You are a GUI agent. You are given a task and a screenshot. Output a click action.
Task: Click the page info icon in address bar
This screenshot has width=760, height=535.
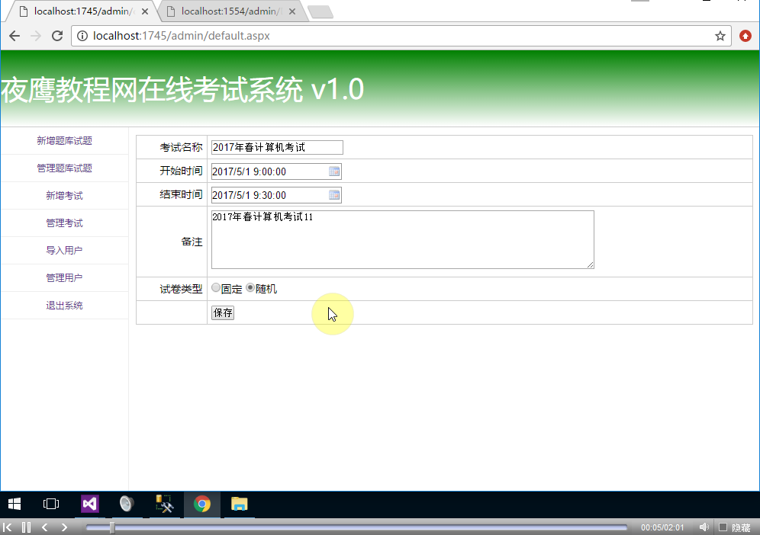[x=81, y=35]
